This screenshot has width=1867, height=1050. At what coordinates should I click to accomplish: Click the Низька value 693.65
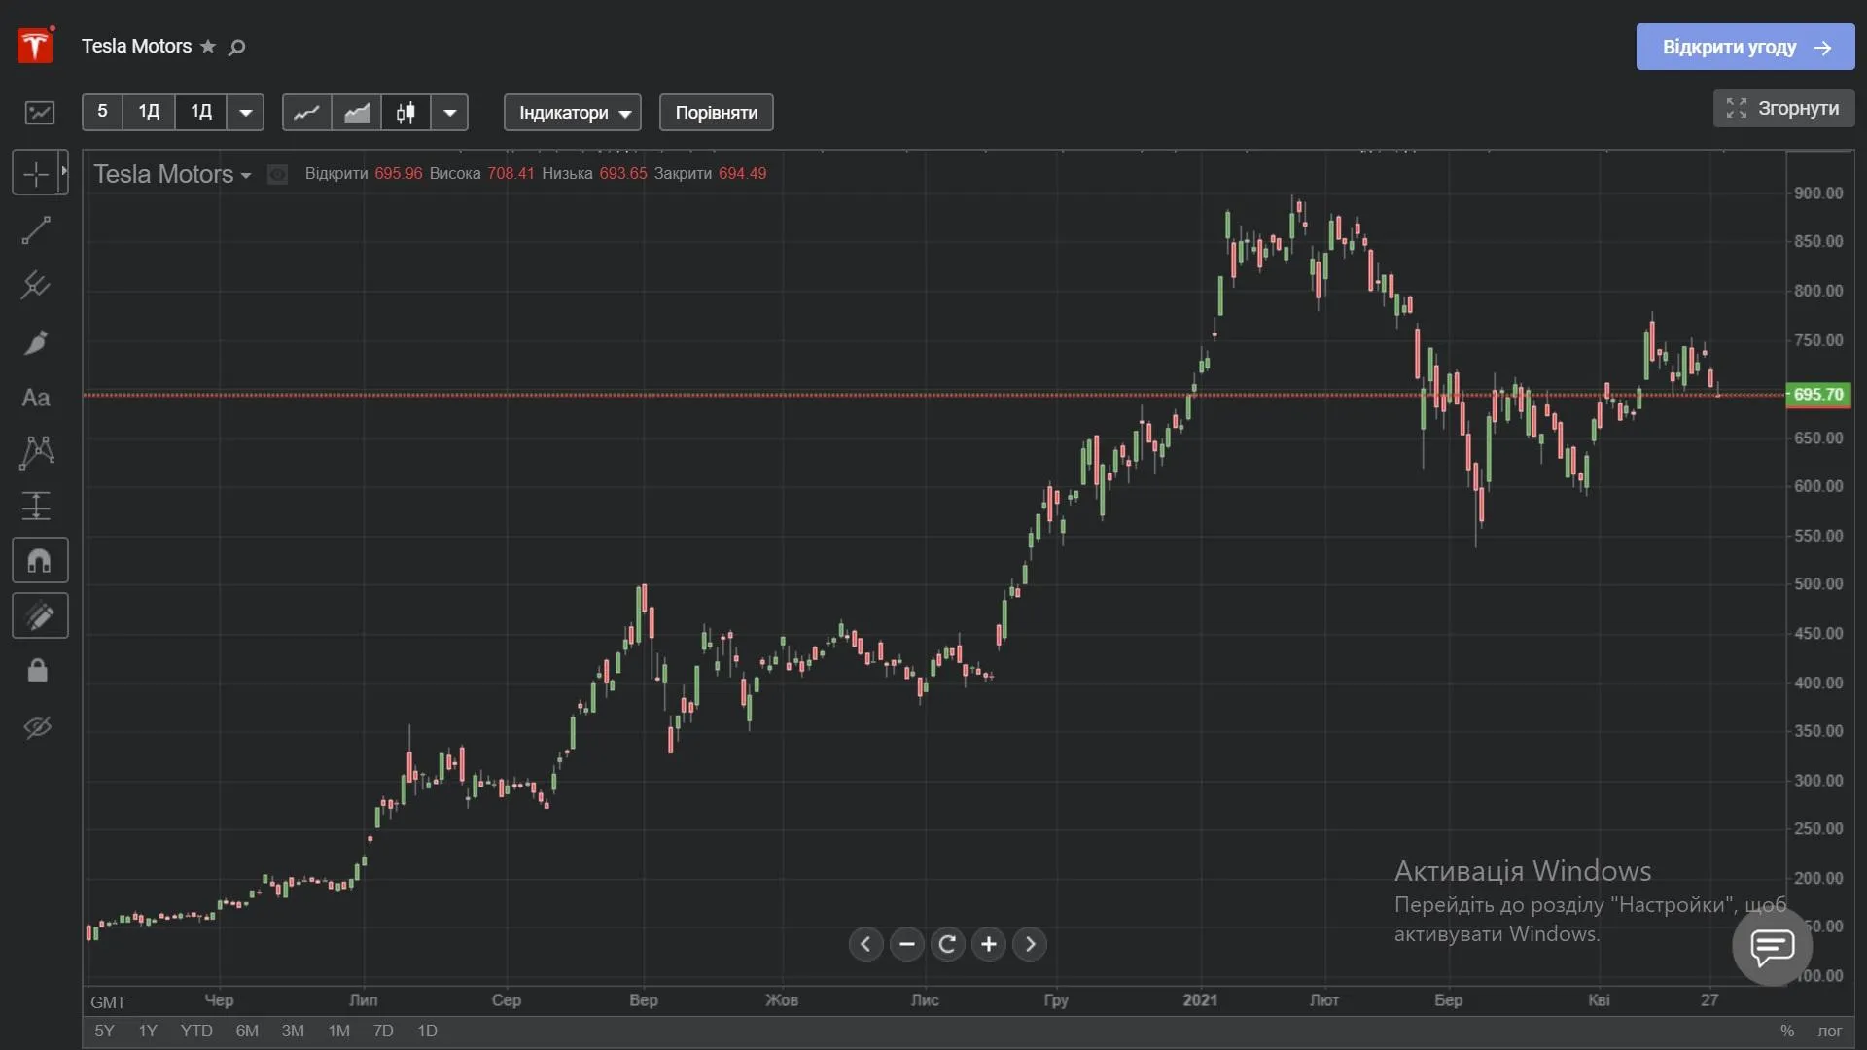623,174
